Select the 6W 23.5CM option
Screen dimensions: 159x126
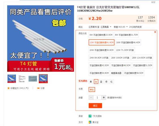[101, 35]
